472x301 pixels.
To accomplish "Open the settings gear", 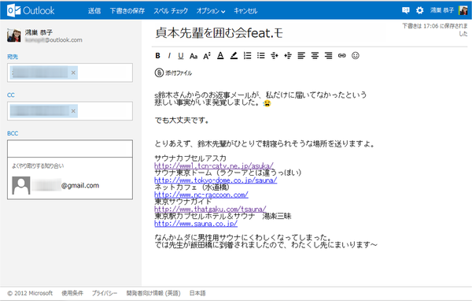I will (419, 10).
